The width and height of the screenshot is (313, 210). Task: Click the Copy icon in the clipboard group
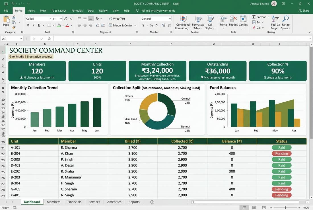(x=14, y=22)
